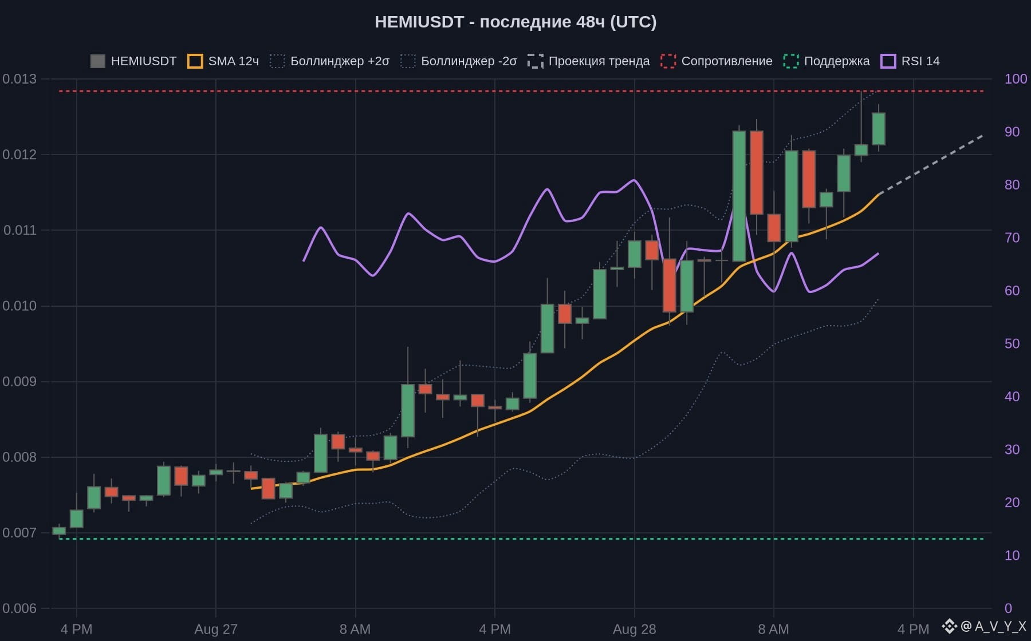This screenshot has width=1031, height=641.
Task: Click the gray dashed trend projection line
Action: (x=931, y=165)
